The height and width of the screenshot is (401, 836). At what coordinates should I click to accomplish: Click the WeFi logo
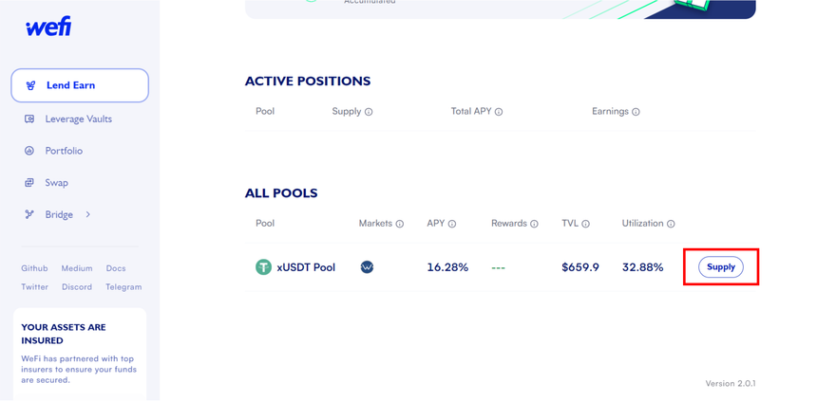click(x=48, y=27)
